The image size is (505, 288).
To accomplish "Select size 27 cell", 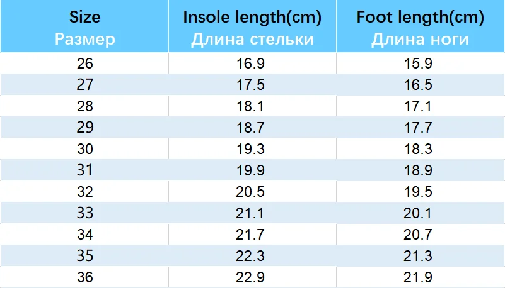I will click(x=84, y=84).
